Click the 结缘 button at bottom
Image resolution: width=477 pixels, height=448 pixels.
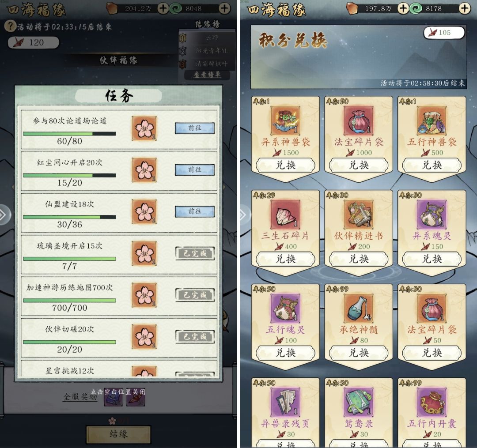click(x=119, y=434)
